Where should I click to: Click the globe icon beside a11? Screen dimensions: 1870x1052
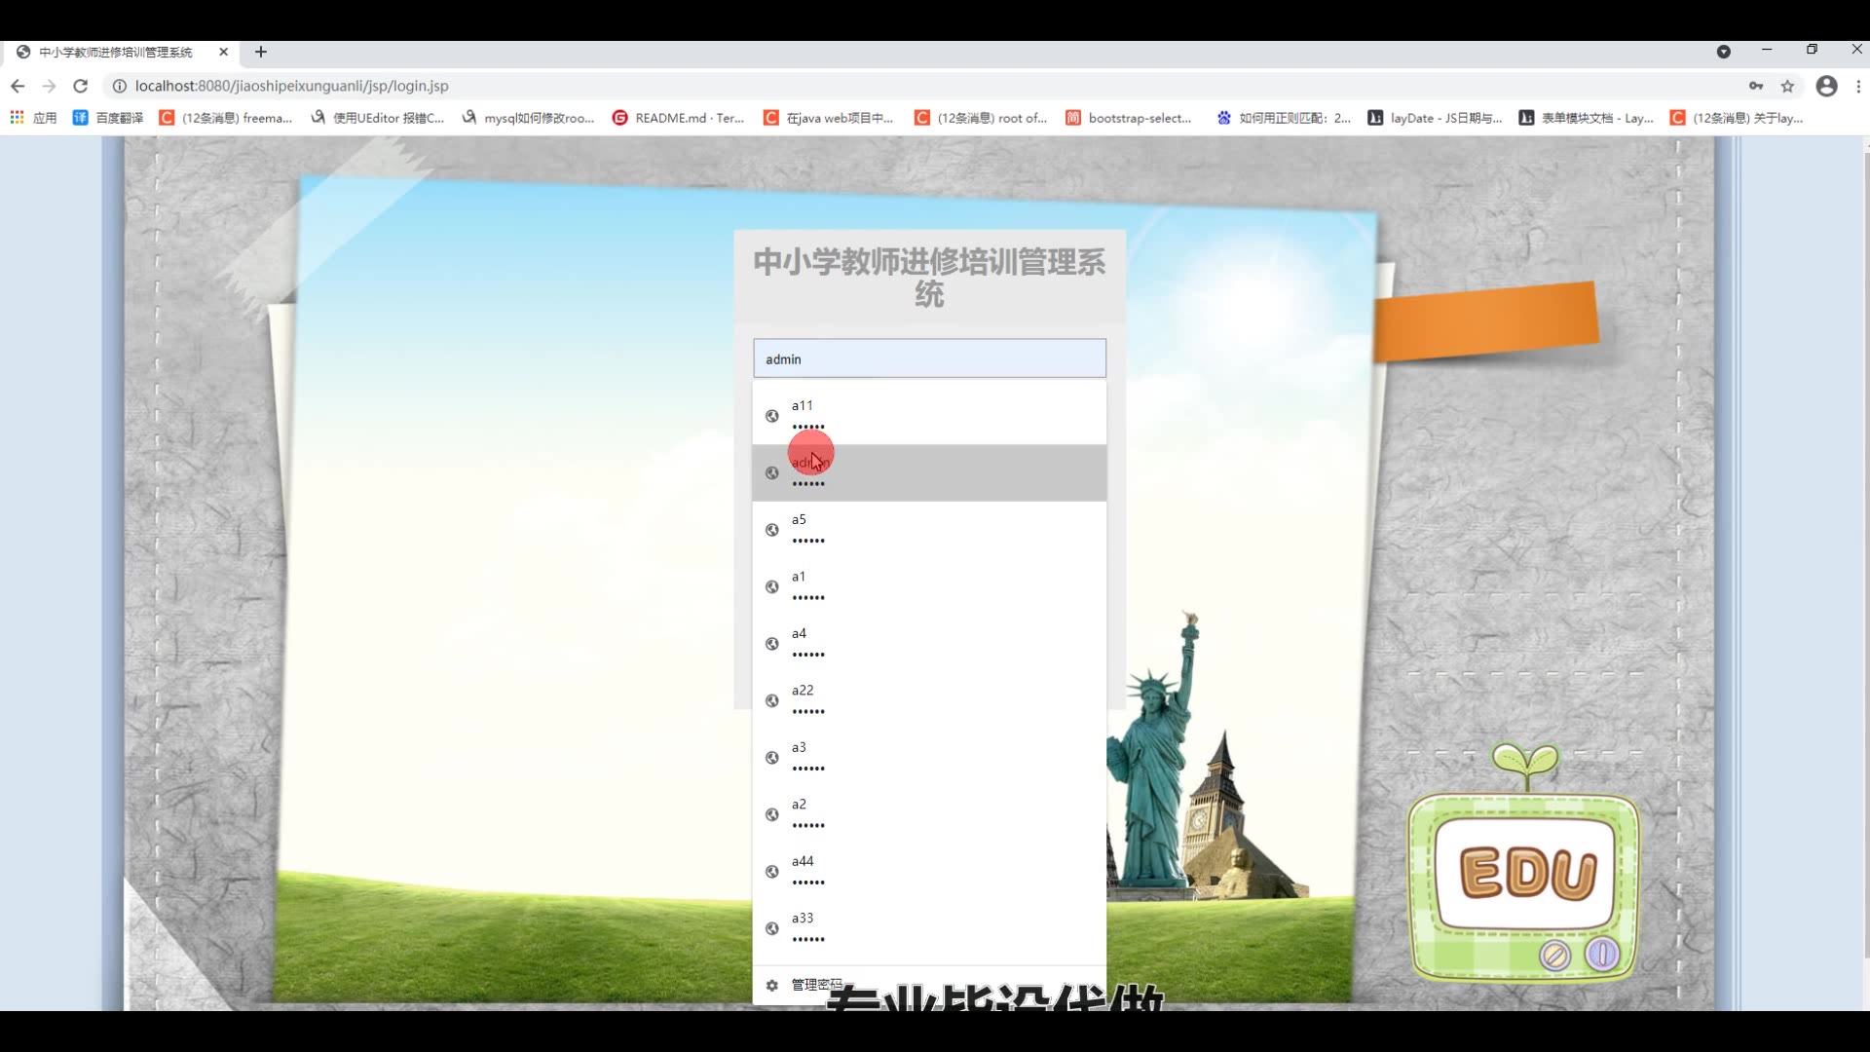tap(772, 416)
